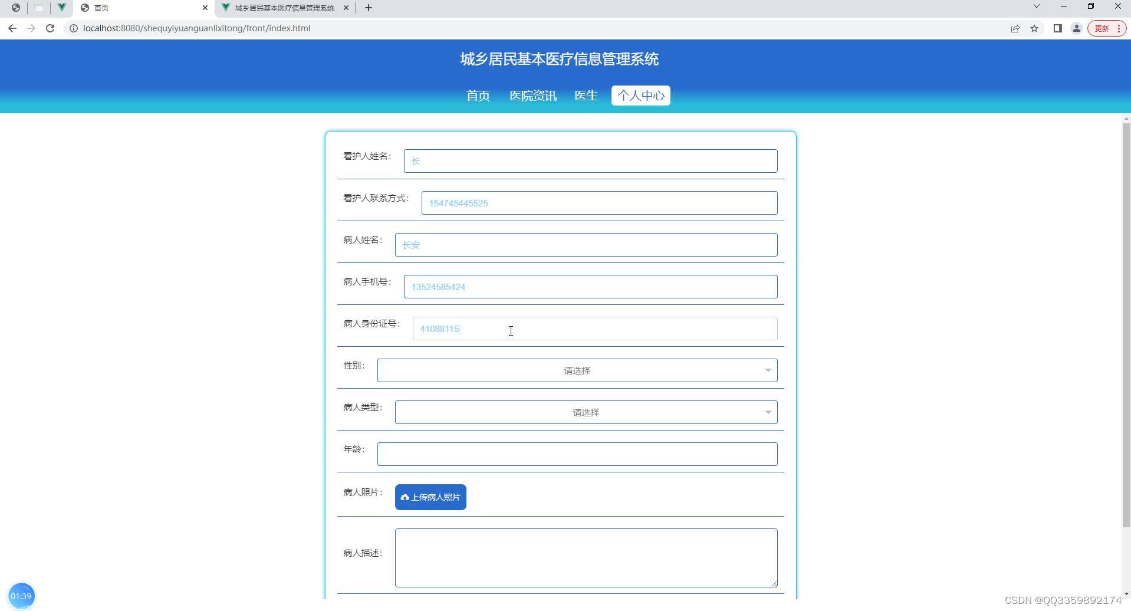1131x611 pixels.
Task: Bookmark this page with the star
Action: pos(1034,28)
